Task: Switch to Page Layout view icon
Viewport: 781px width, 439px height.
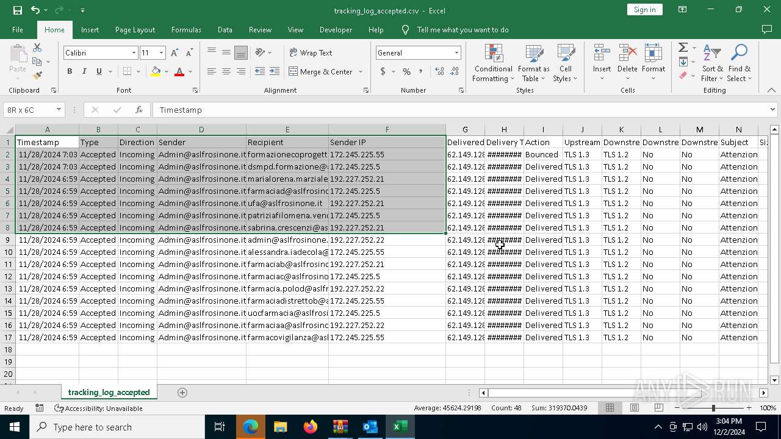Action: pyautogui.click(x=634, y=408)
